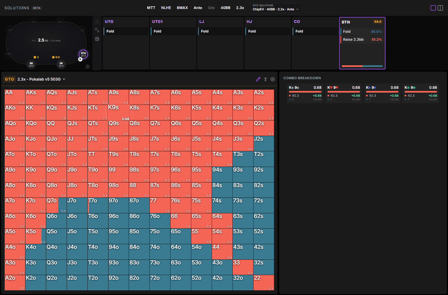
Task: Select the QQ hand cell
Action: (x=56, y=128)
